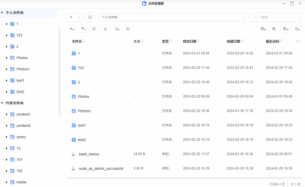Select Photos folder icon in sidebar
This screenshot has width=305, height=187.
tap(12, 58)
